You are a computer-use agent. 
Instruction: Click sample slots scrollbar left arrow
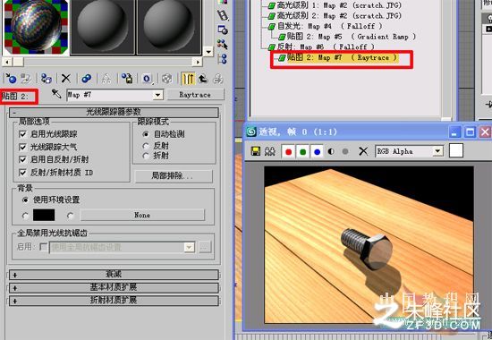7,62
